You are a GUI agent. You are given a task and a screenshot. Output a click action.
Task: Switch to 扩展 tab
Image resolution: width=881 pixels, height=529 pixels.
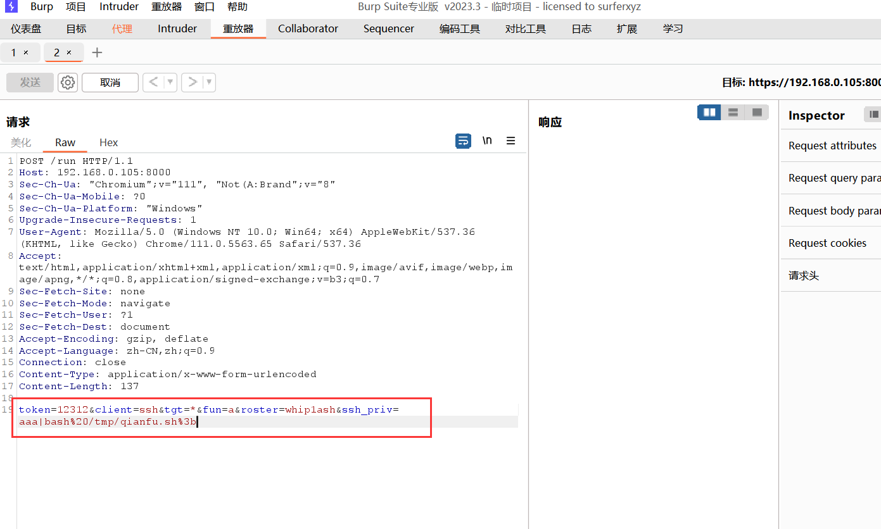627,28
